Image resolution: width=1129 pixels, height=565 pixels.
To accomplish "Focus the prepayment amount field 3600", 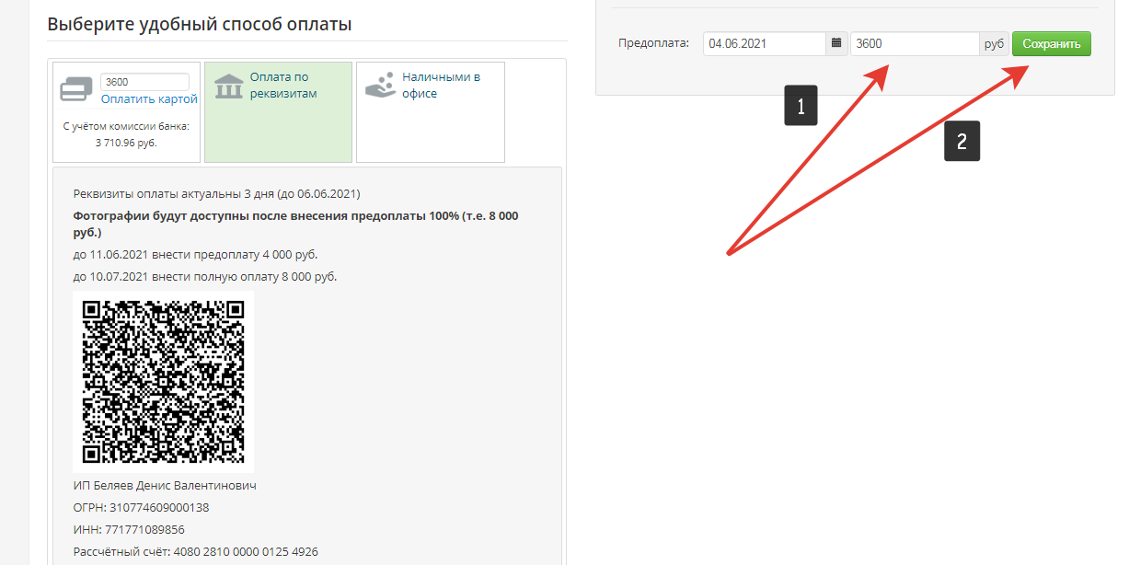I will (x=915, y=43).
